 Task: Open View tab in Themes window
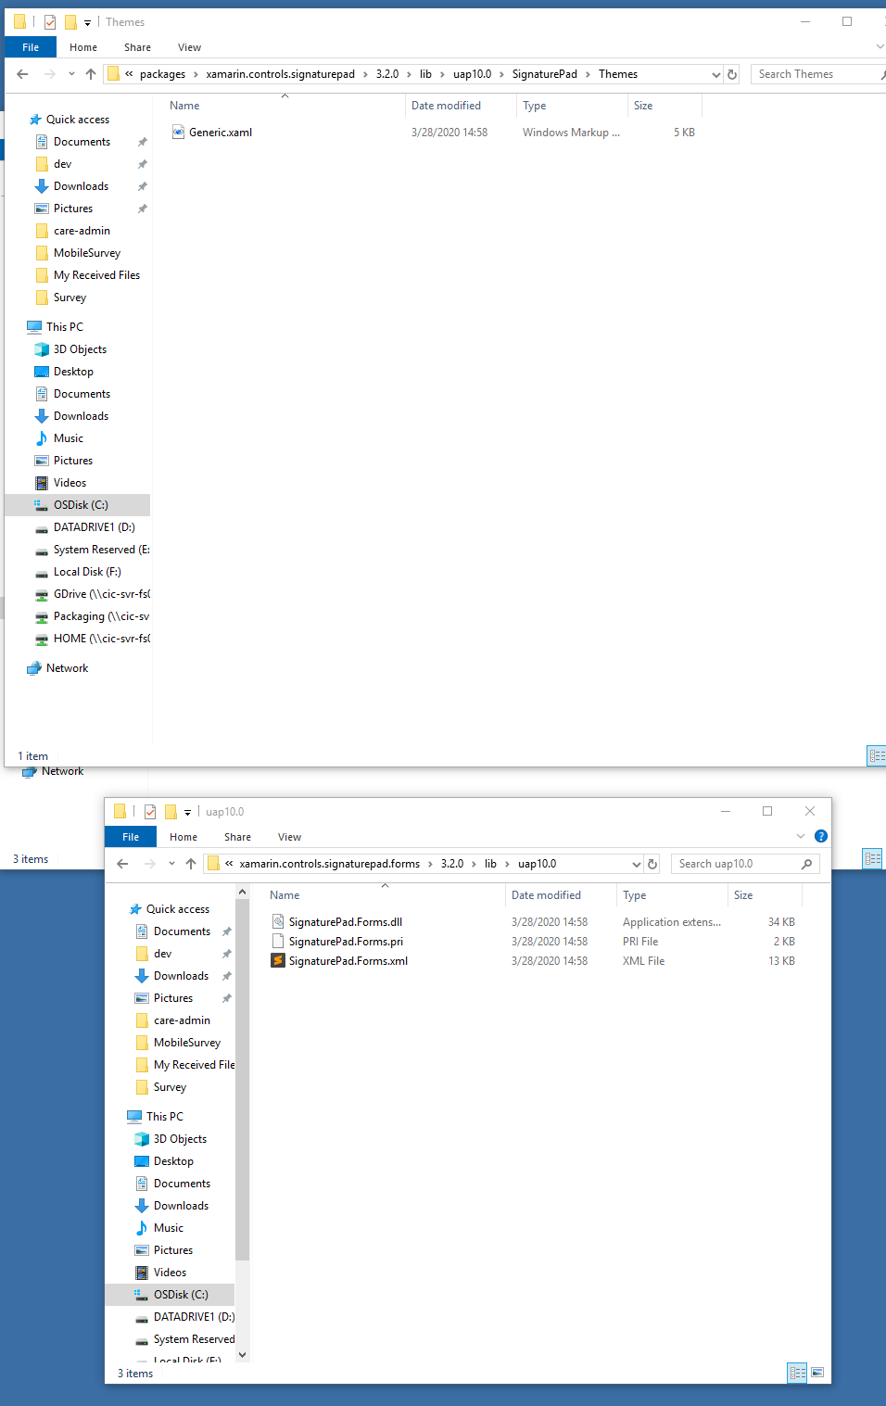[189, 47]
